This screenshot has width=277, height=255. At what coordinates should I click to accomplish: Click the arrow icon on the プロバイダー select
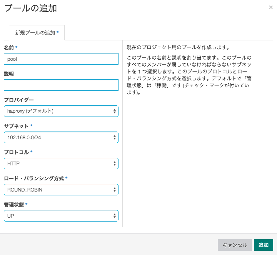pos(115,111)
